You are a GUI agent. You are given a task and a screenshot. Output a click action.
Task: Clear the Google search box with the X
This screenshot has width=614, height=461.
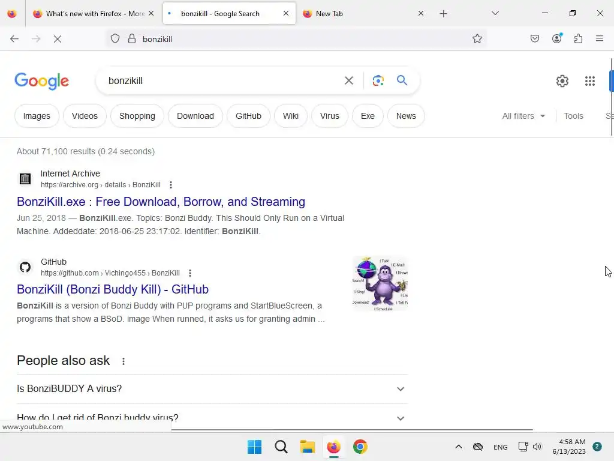pos(349,81)
